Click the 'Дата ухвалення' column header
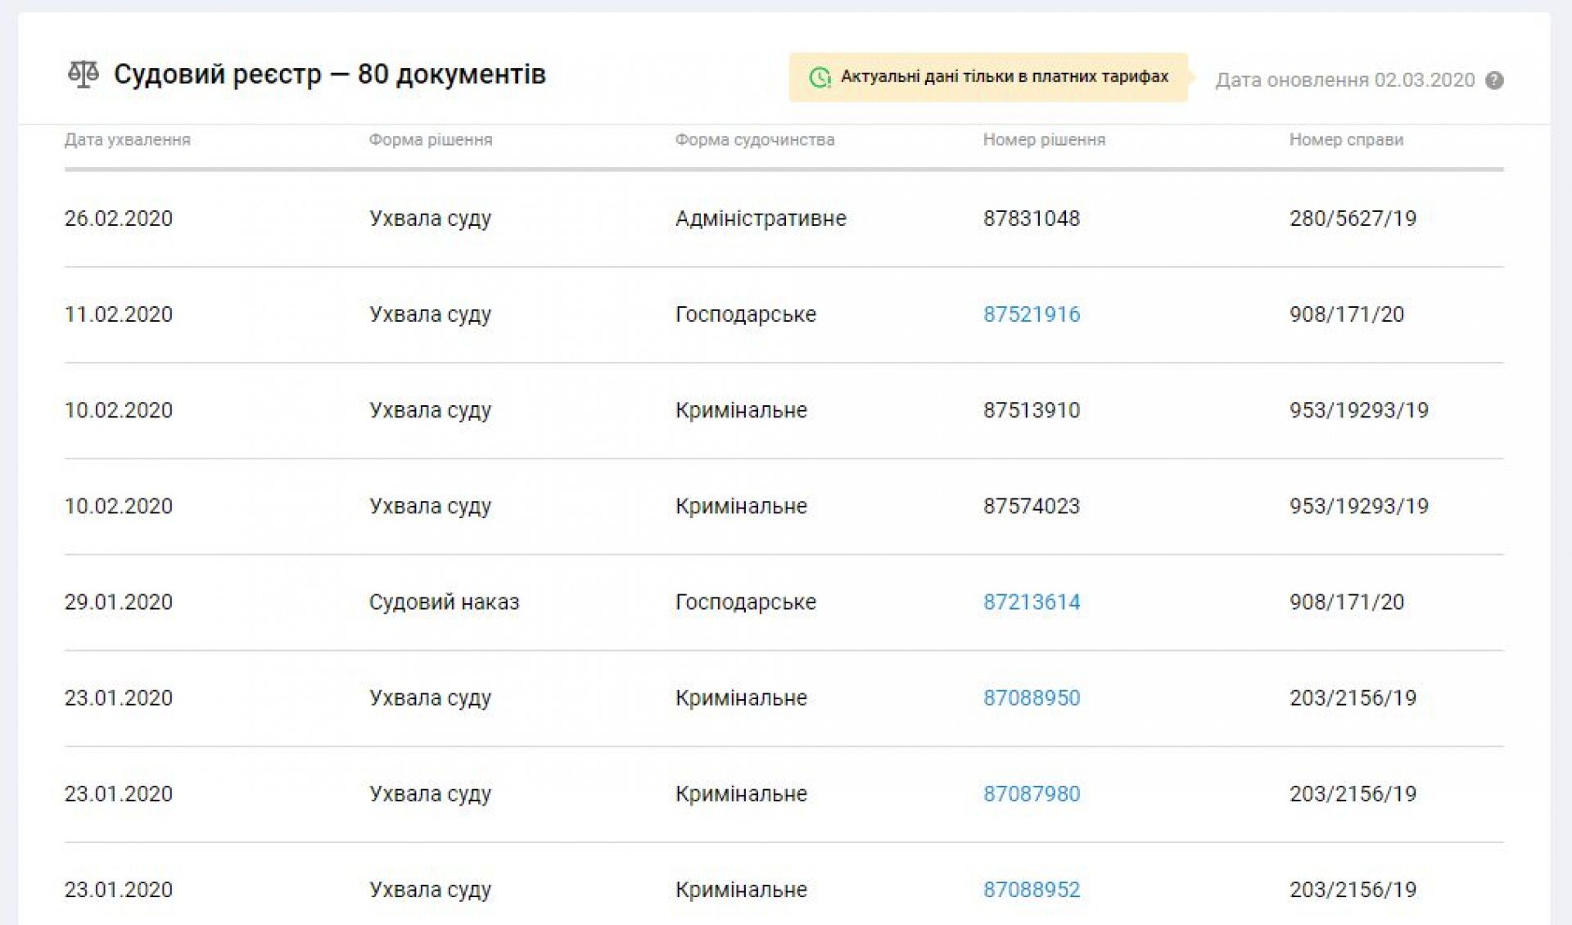The height and width of the screenshot is (925, 1572). 127,140
